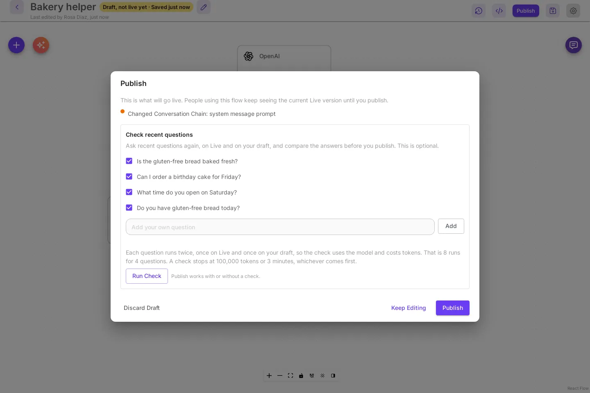
Task: Uncheck 'Can I order a birthday cake for Friday?'
Action: pyautogui.click(x=129, y=176)
